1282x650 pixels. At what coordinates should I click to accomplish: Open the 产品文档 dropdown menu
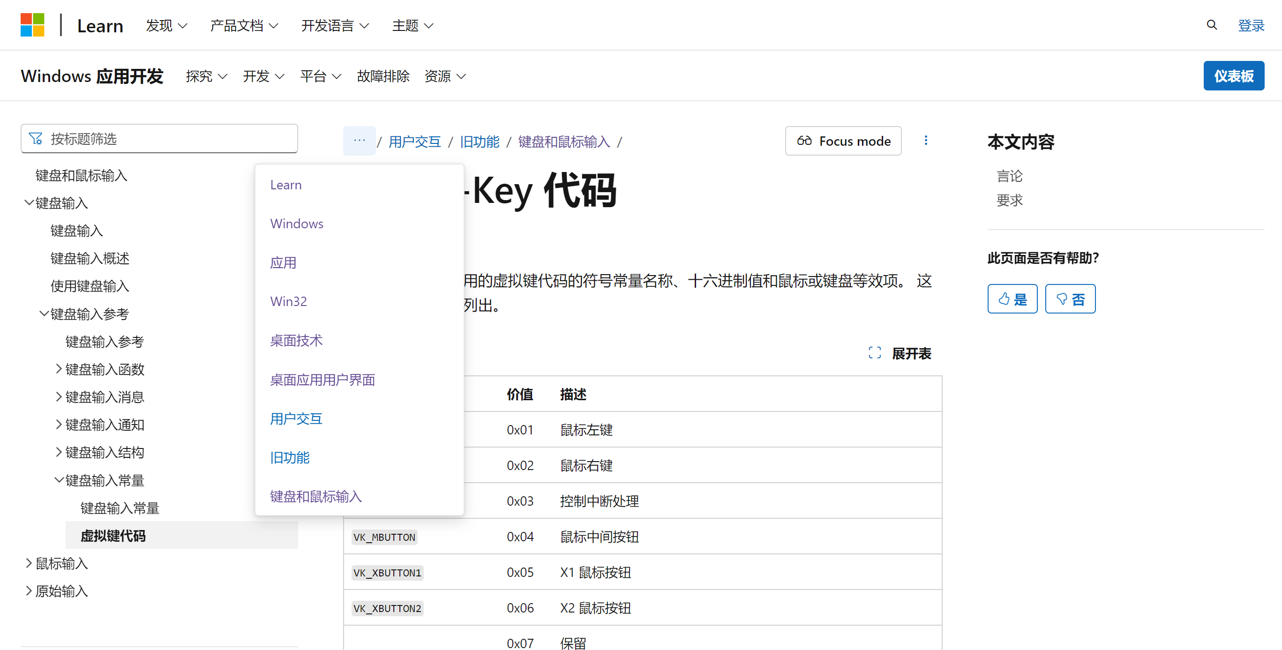tap(244, 25)
